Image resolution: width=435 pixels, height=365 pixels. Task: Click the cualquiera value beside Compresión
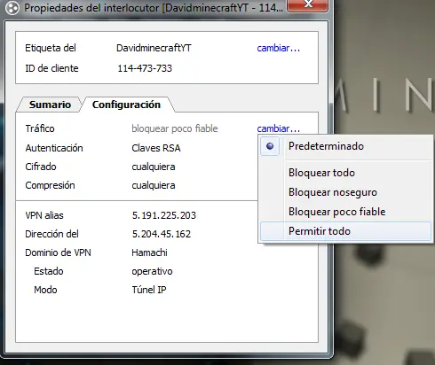pos(154,185)
